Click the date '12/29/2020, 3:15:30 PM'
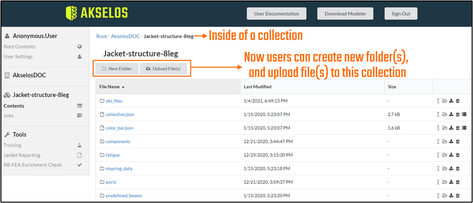Screen dimensions: 473x203 point(268,155)
